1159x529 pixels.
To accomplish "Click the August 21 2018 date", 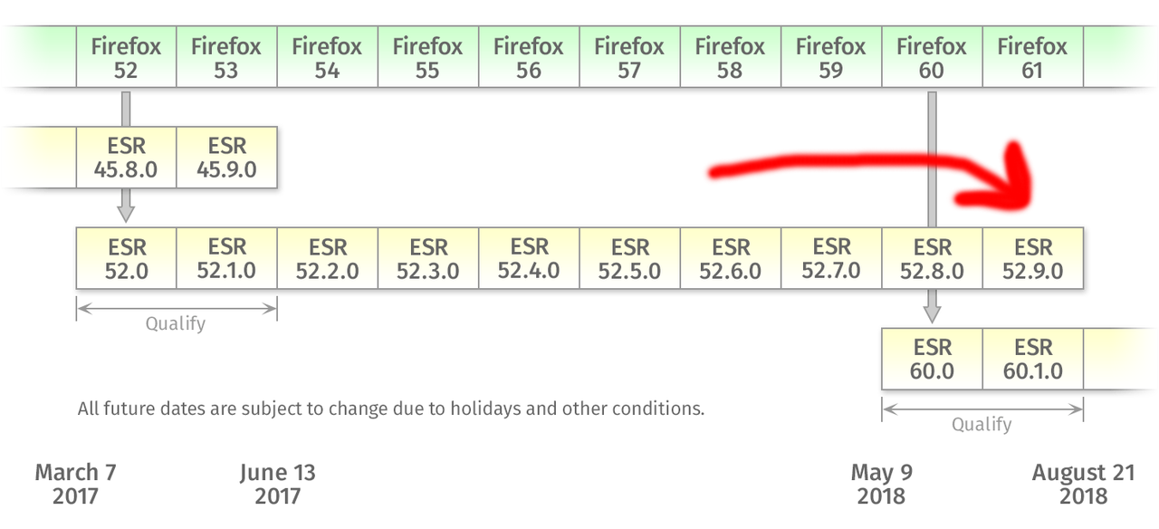I will coord(1083,484).
